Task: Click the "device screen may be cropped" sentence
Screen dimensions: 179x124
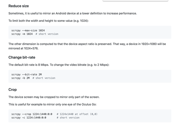Action: pos(54,97)
